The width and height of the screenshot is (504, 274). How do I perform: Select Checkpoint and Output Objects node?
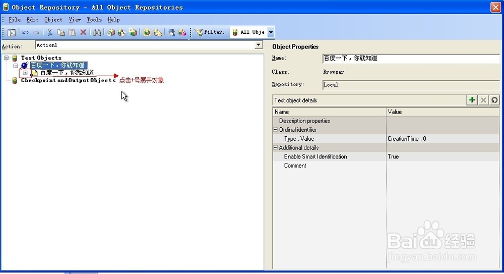pos(68,80)
